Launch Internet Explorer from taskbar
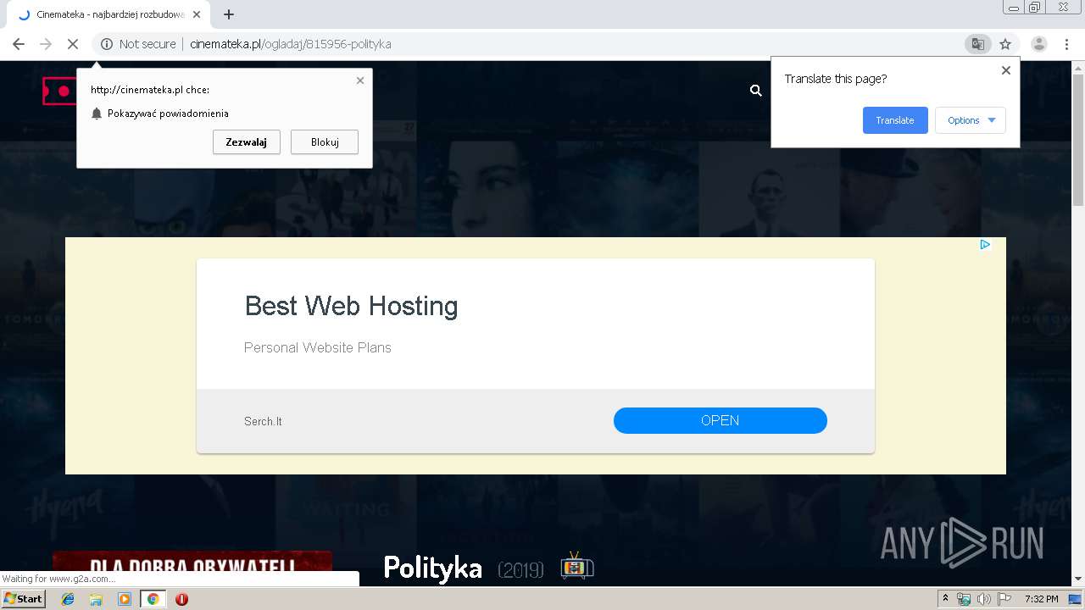 [68, 599]
